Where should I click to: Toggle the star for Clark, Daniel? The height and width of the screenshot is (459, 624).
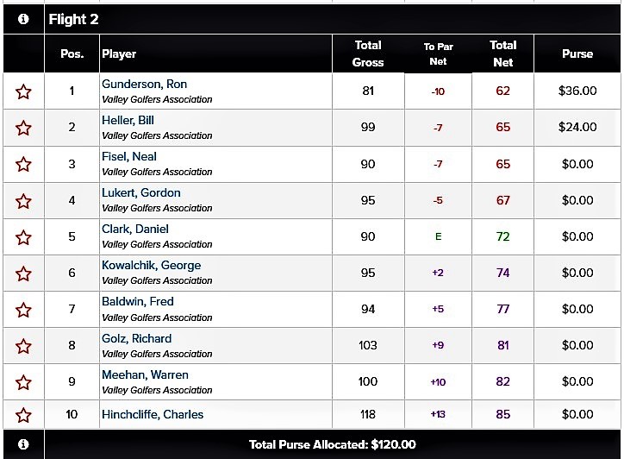tap(23, 237)
